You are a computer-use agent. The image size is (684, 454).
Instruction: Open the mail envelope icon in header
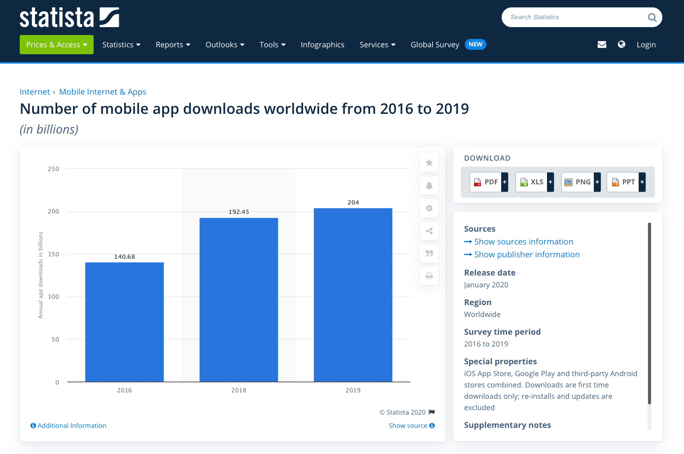(x=602, y=44)
